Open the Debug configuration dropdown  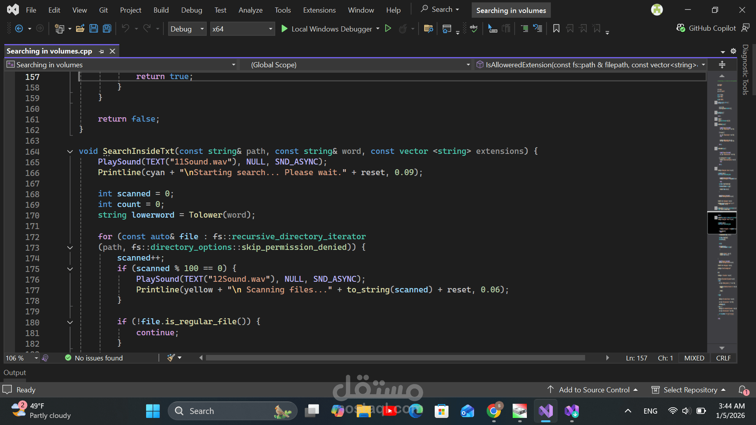tap(202, 29)
